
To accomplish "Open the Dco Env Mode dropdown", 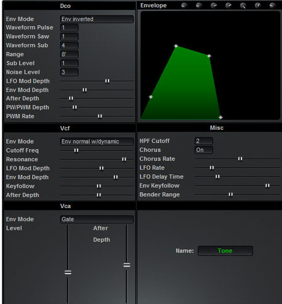I will pos(97,19).
